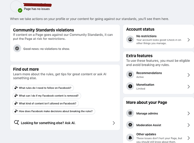Click the grey checkmark icon beside no violations
Screen dimensions: 194x143
(17, 48)
